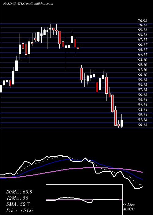Click the 56.15 price axis label
Screen dimensions: 153x215
[x=143, y=95]
